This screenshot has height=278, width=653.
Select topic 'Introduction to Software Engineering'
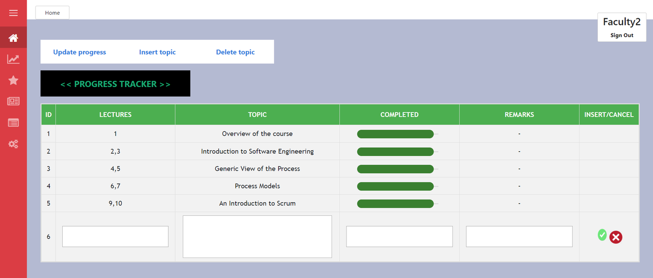[257, 151]
